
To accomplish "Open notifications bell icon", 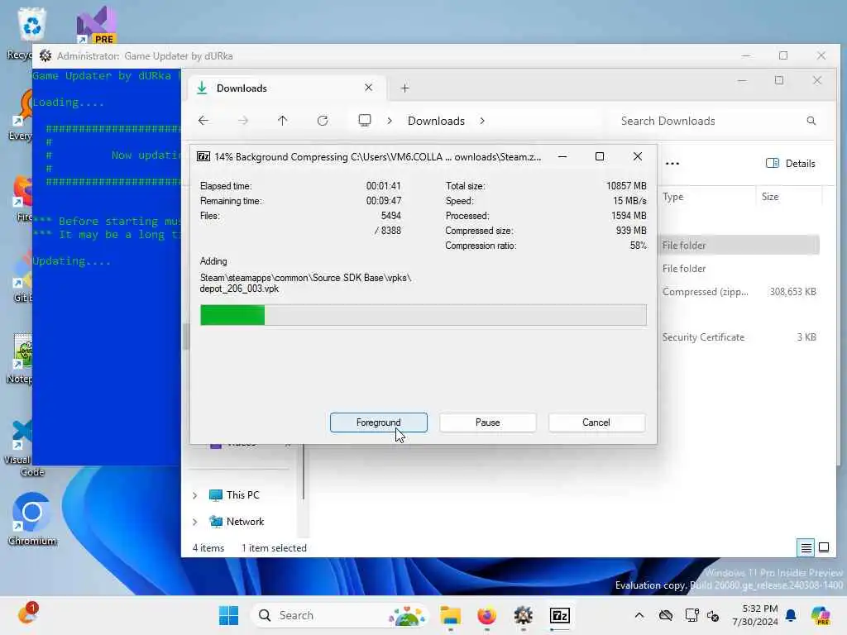I will tap(791, 615).
